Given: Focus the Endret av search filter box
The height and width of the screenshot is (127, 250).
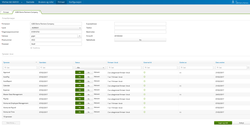Looking at the screenshot, I should tap(196, 68).
